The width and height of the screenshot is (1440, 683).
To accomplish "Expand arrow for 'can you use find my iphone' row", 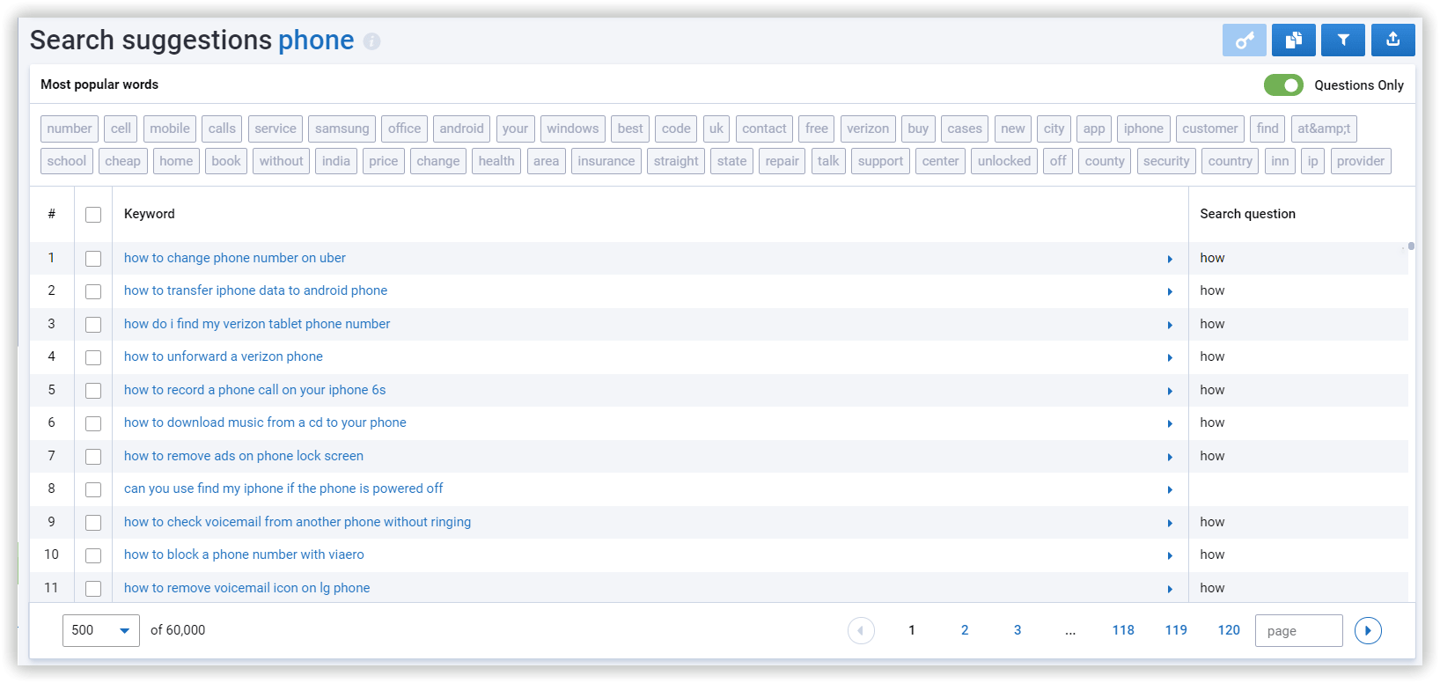I will 1170,489.
